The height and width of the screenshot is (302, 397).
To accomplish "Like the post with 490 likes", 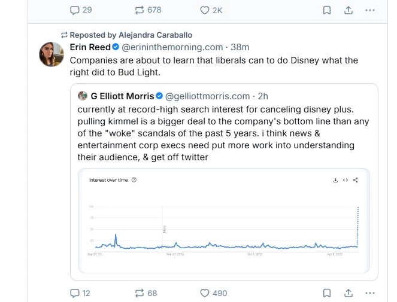I will 205,293.
